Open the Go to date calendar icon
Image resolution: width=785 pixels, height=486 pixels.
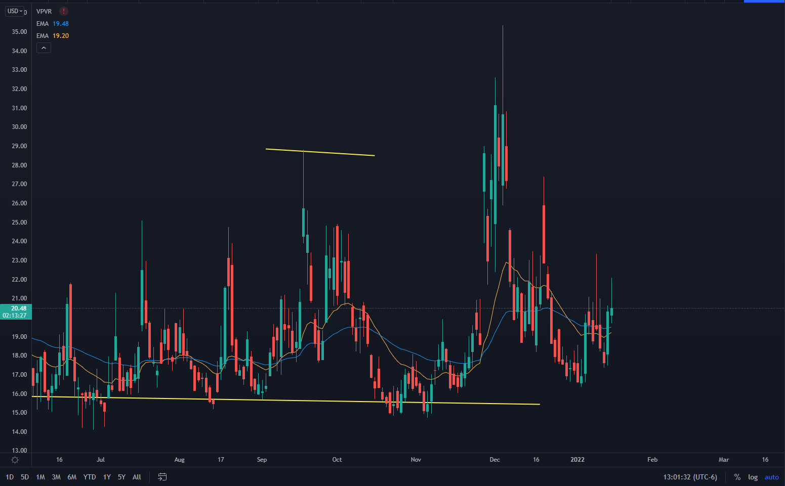click(x=162, y=477)
